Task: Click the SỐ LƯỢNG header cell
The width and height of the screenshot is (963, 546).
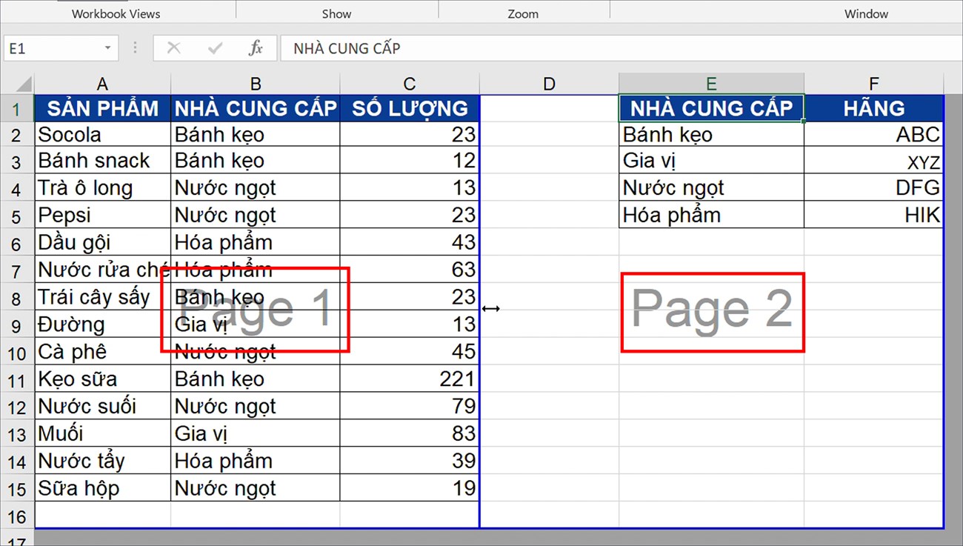Action: [x=410, y=108]
